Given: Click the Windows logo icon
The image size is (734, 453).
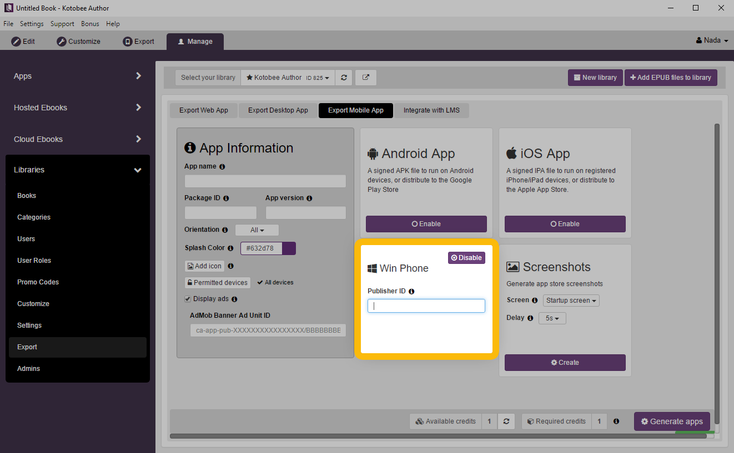Looking at the screenshot, I should tap(372, 269).
